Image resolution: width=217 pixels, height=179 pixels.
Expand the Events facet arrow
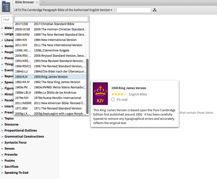[2, 70]
